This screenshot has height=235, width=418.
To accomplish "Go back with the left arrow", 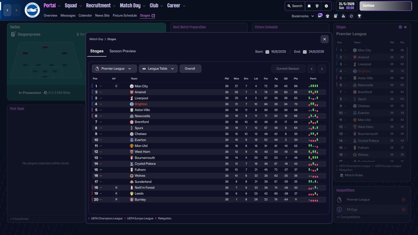I will click(8, 10).
